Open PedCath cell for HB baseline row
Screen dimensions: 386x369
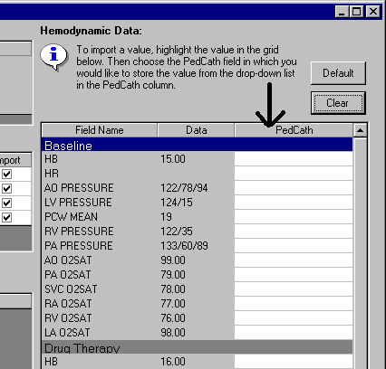[x=294, y=159]
